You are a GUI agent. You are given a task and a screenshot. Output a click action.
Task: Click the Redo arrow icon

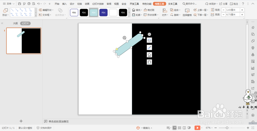pyautogui.click(x=44, y=4)
